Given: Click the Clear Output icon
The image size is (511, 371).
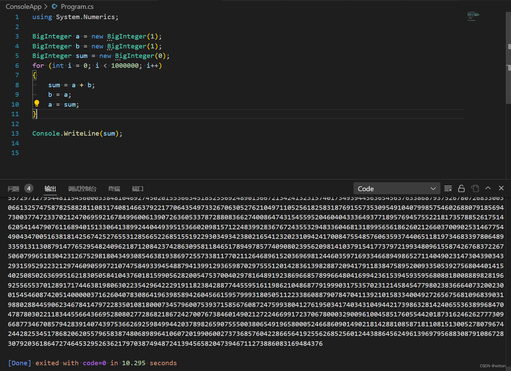Looking at the screenshot, I should pyautogui.click(x=448, y=188).
